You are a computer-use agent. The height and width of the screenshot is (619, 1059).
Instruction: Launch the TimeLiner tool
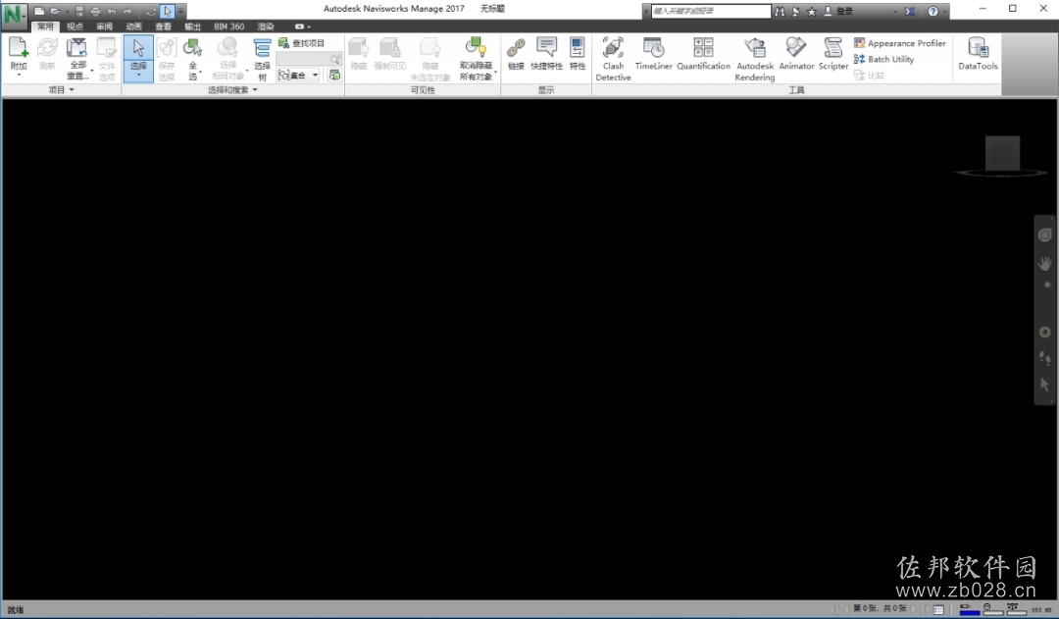tap(653, 54)
